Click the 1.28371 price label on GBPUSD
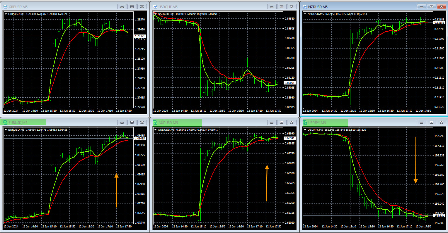Screen dimensions: 448x233 pyautogui.click(x=139, y=36)
